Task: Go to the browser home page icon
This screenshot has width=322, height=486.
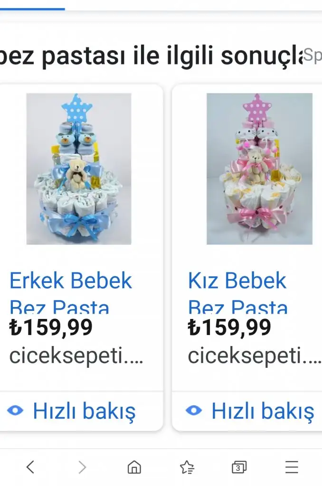Action: click(x=134, y=467)
